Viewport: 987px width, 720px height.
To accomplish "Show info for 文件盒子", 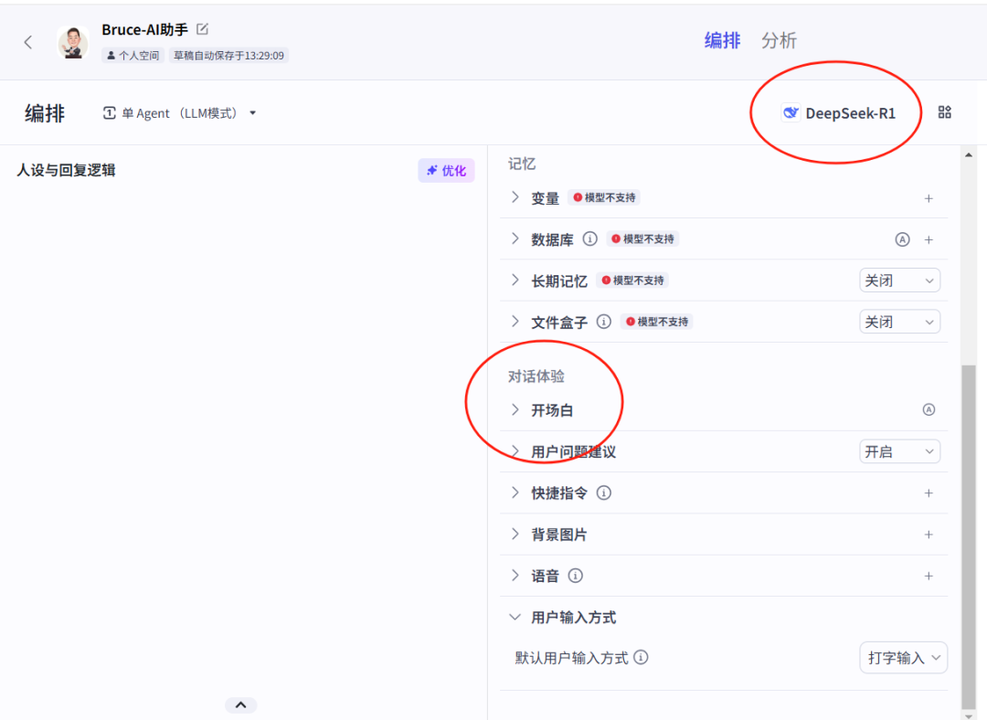I will point(604,322).
